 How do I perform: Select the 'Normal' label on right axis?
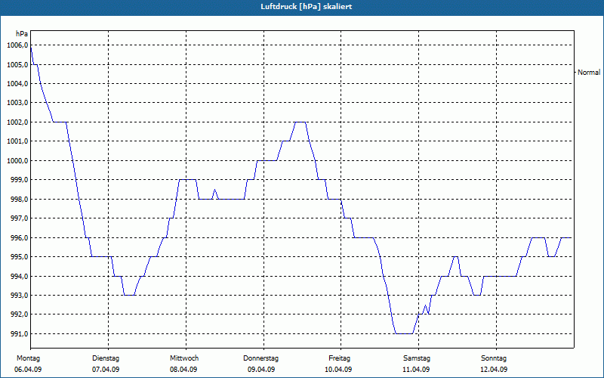589,73
